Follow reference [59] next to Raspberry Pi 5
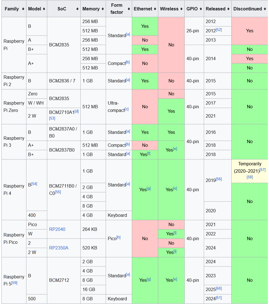 tap(14, 283)
